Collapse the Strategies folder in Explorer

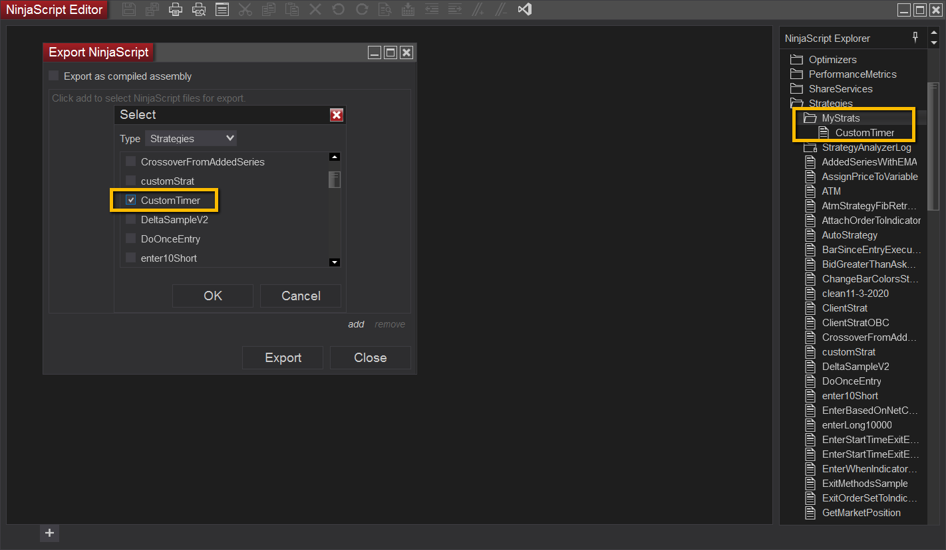(796, 104)
